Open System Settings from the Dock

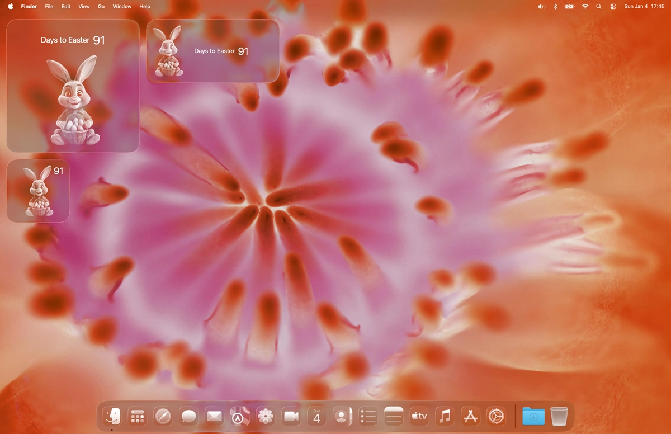[495, 416]
